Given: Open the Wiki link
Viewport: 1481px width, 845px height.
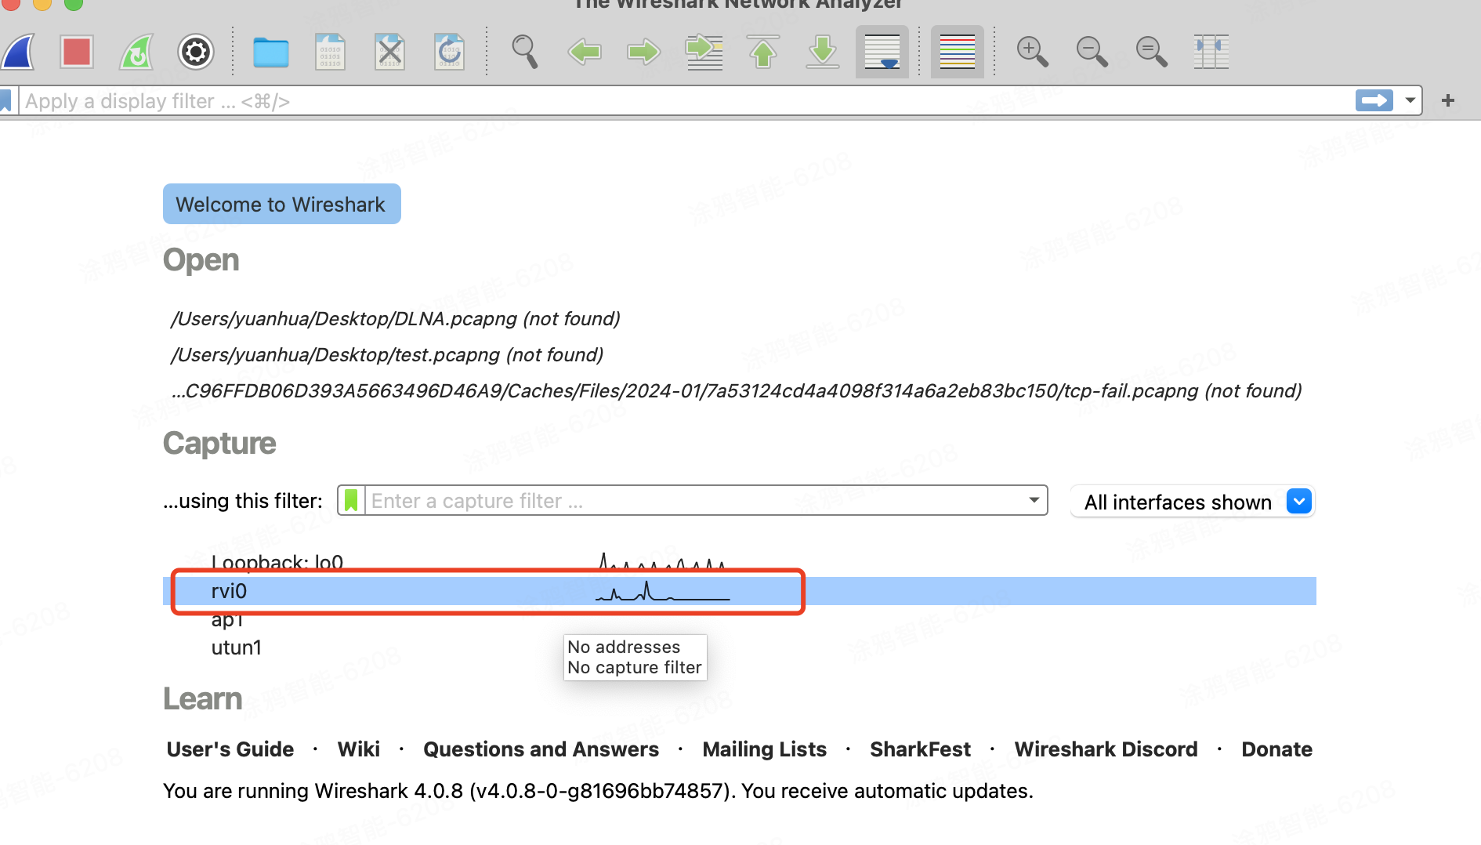Looking at the screenshot, I should point(359,749).
